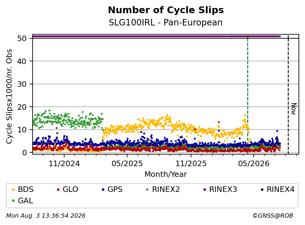305x225 pixels.
Task: Click the RINEX4 legend marker
Action: click(262, 189)
